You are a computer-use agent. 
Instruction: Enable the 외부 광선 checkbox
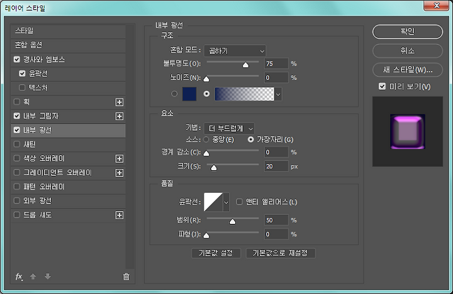pyautogui.click(x=17, y=200)
